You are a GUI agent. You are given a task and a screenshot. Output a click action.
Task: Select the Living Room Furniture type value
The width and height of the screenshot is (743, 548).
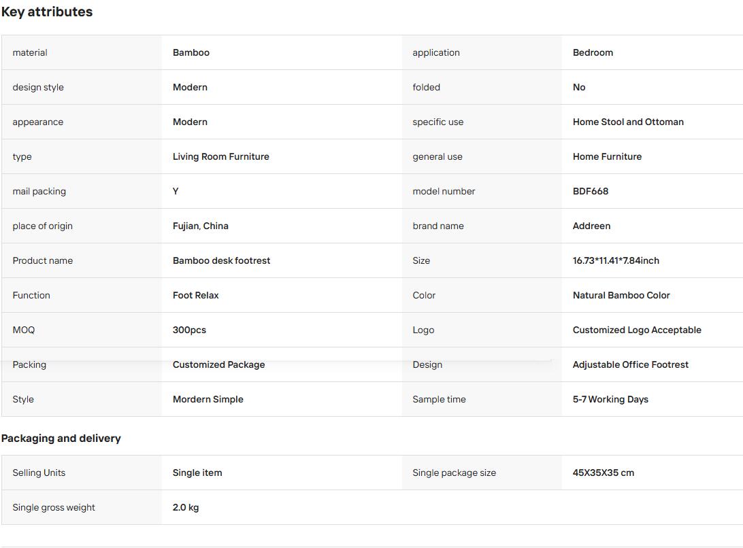click(x=221, y=157)
